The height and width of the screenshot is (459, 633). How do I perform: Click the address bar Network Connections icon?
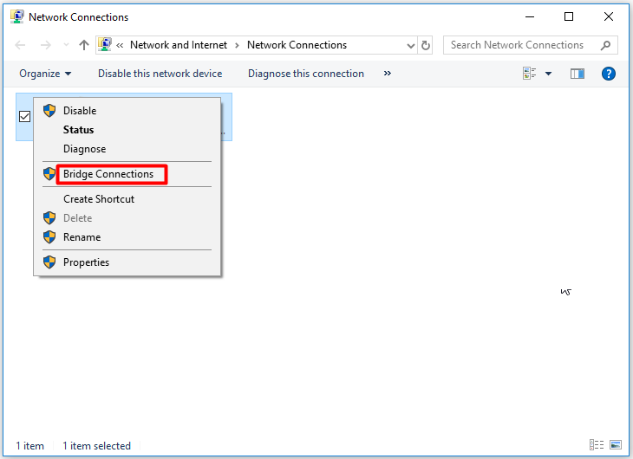coord(105,45)
